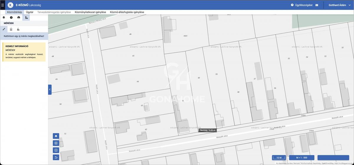This screenshot has height=165, width=354.
Task: Reset map to home extent
Action: 56,136
